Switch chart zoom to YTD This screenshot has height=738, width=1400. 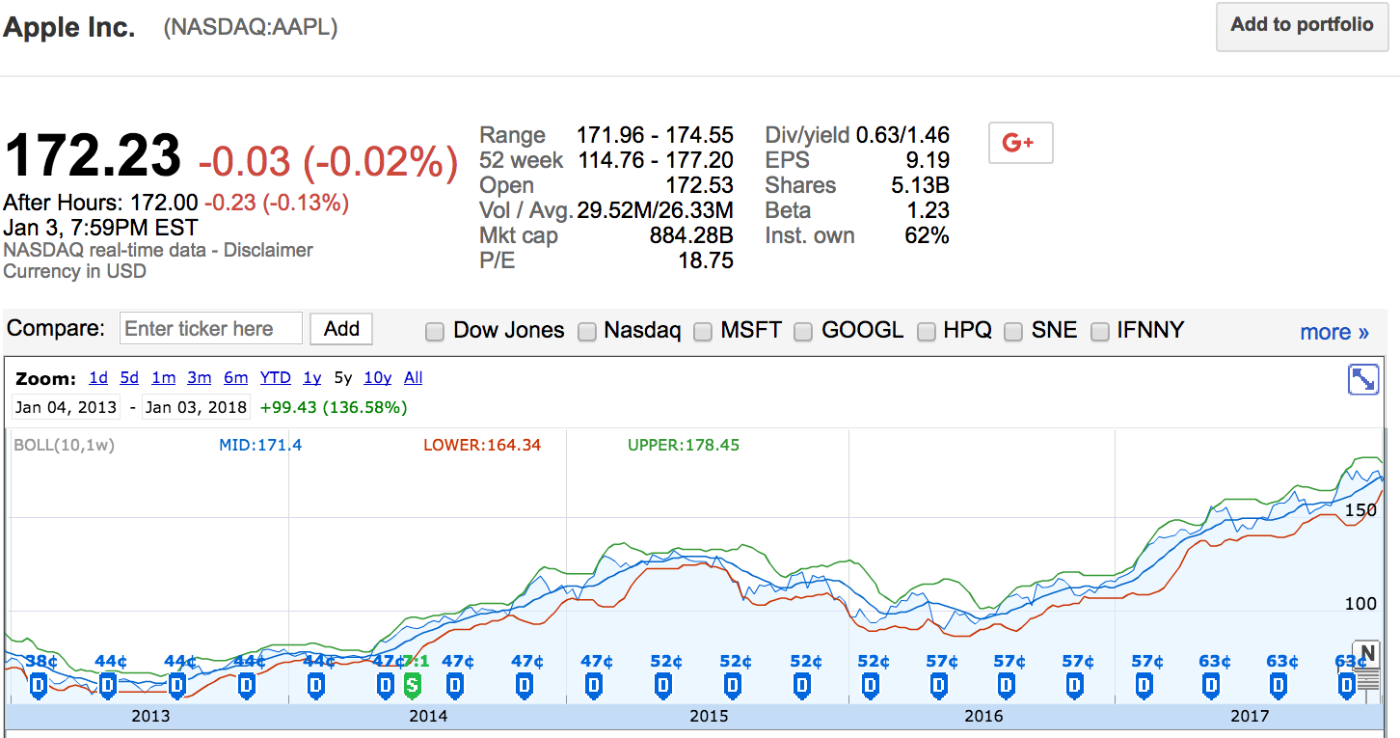(276, 378)
